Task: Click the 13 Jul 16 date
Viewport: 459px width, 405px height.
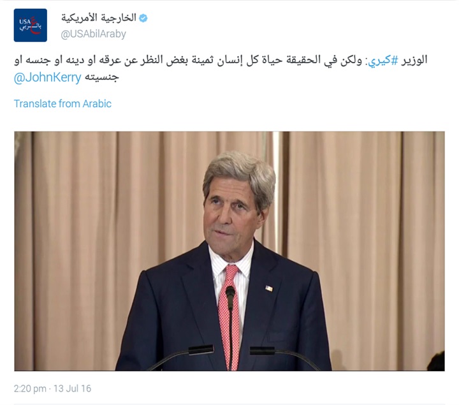Action: (x=72, y=388)
